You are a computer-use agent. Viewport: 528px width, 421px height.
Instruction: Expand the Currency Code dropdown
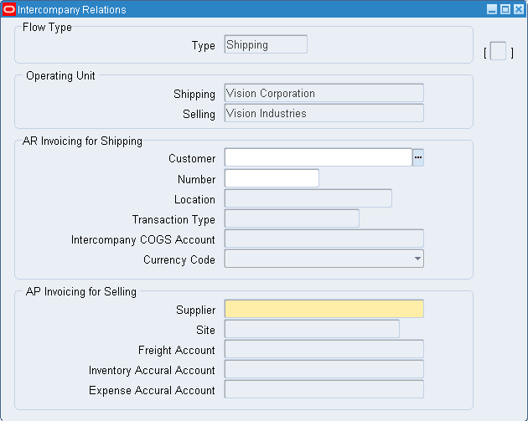coord(417,259)
